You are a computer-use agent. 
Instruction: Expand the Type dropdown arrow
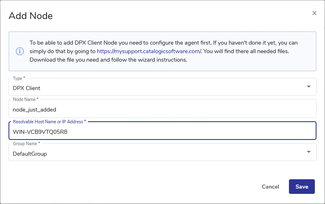tap(309, 87)
